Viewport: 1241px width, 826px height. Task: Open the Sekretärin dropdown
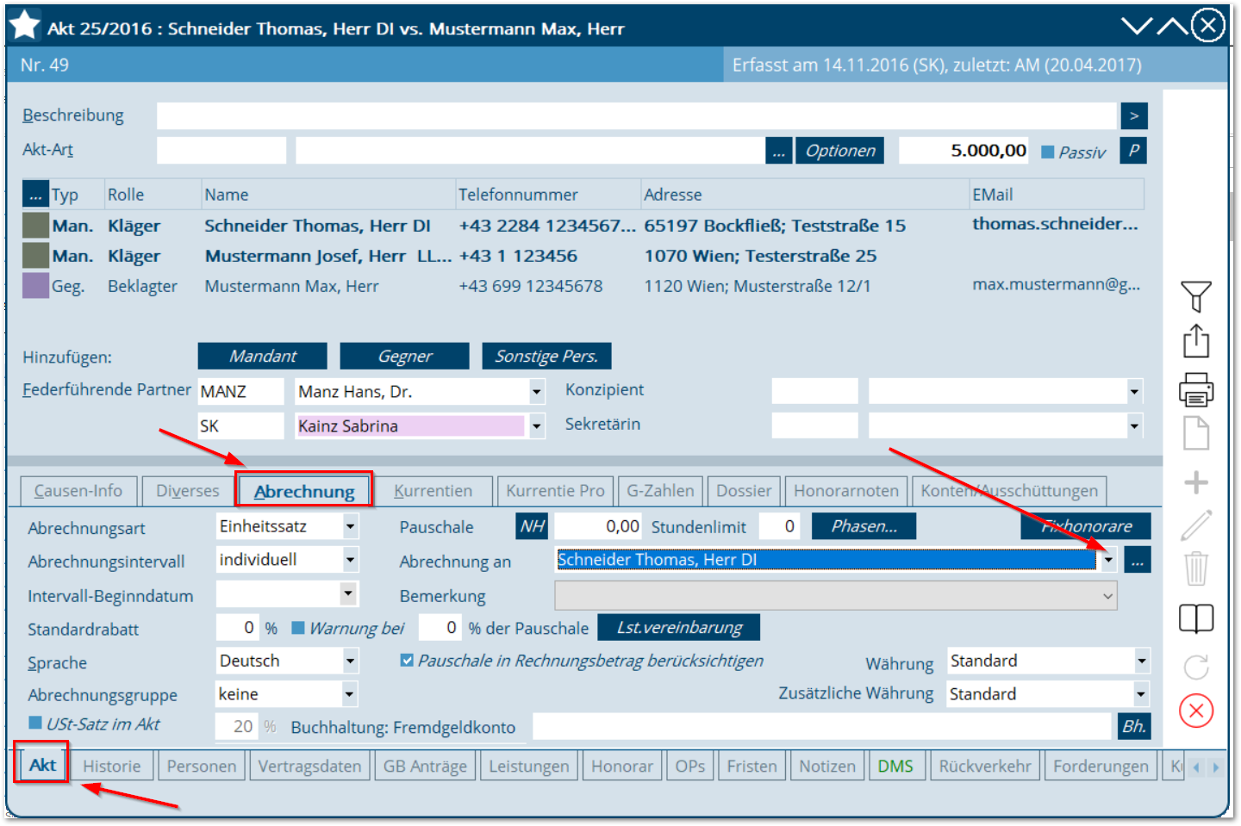pyautogui.click(x=1134, y=425)
